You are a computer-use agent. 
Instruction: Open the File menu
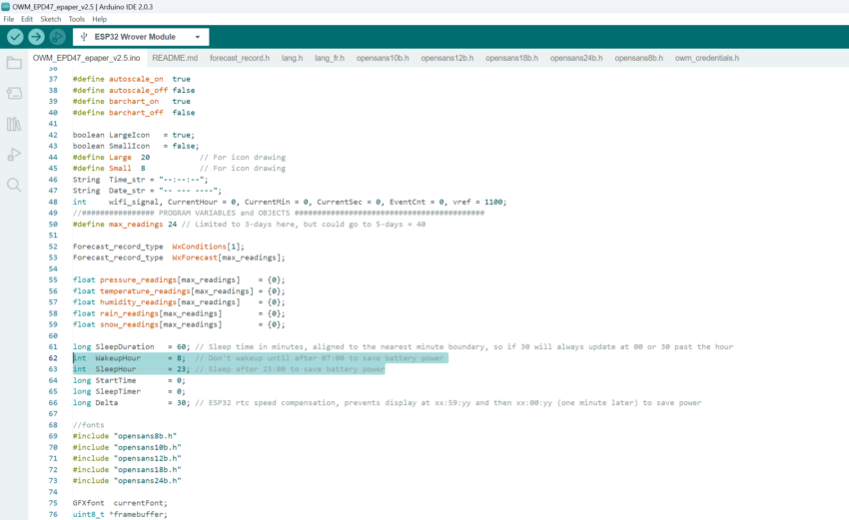coord(9,19)
